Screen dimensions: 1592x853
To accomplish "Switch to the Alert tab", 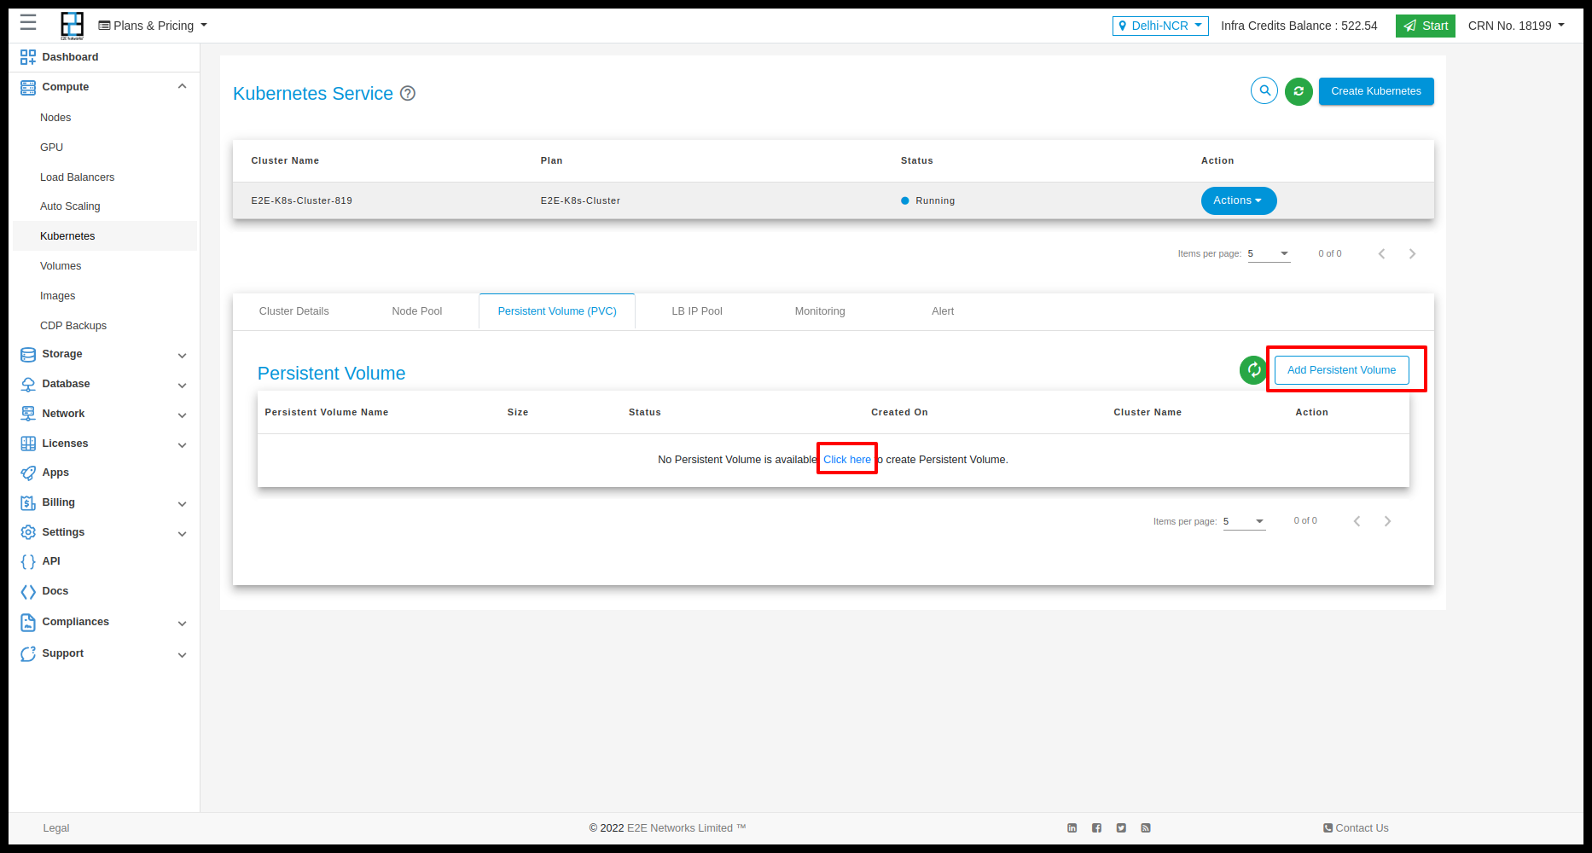I will click(943, 311).
